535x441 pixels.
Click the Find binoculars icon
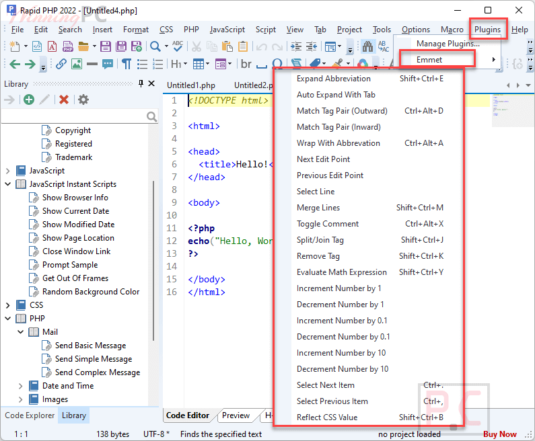367,46
